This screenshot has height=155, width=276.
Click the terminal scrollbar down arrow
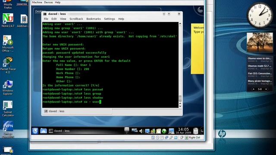click(180, 106)
